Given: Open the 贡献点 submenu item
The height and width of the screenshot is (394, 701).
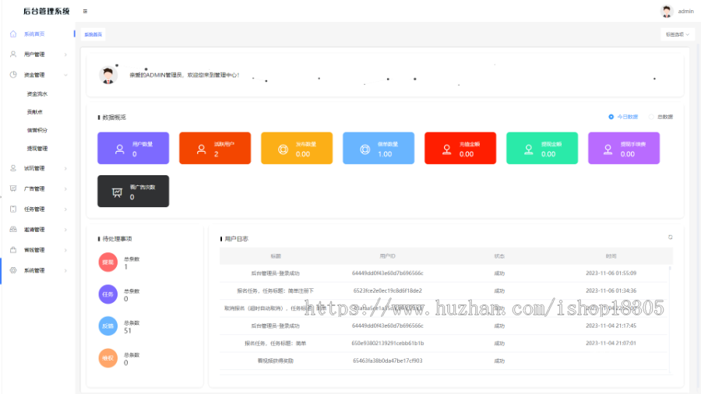Looking at the screenshot, I should 34,112.
